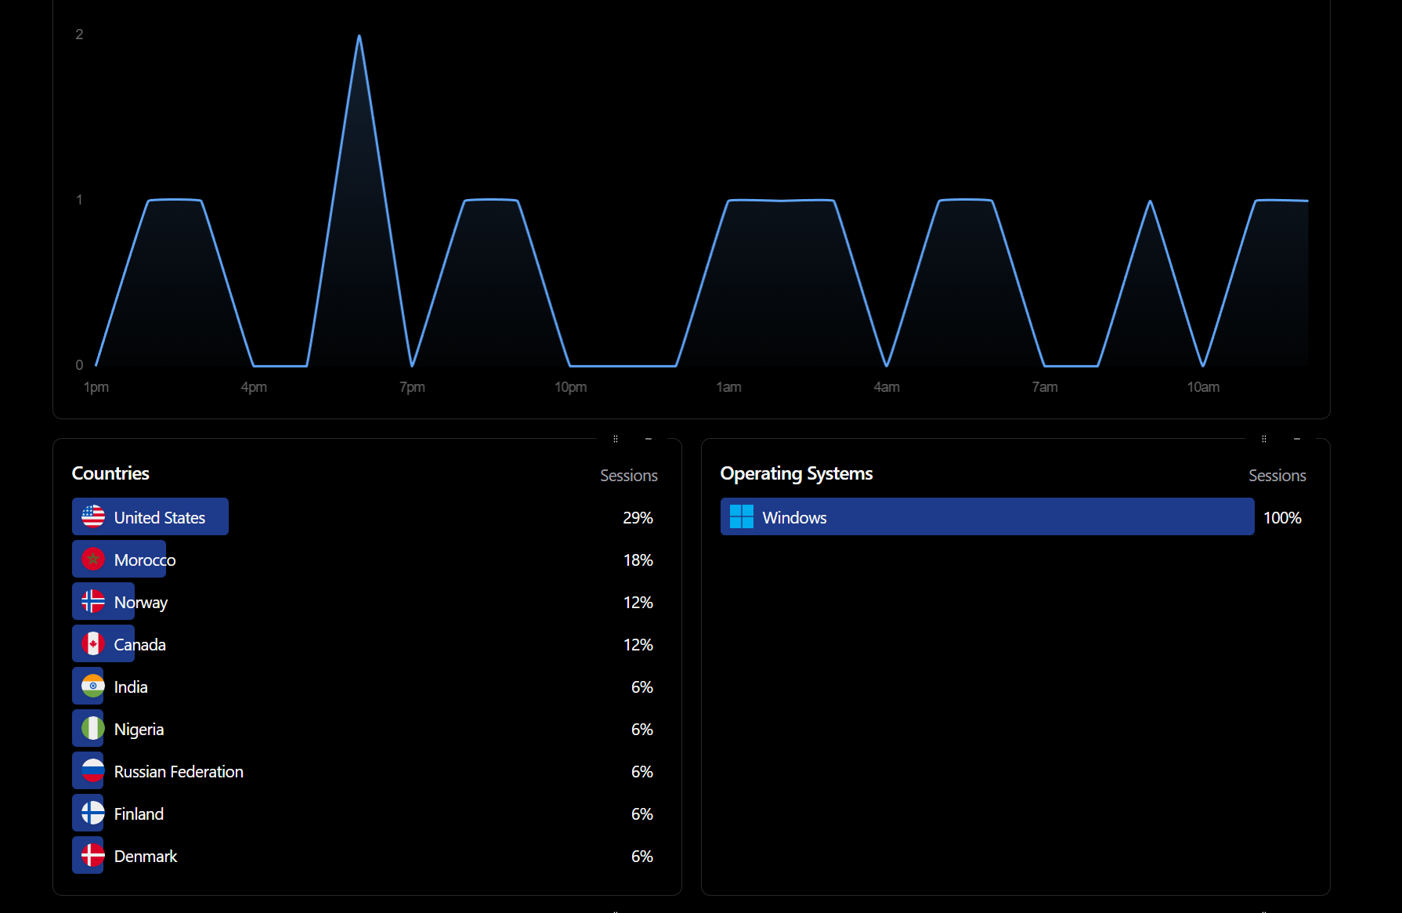Click the Countries panel heading

(x=110, y=473)
